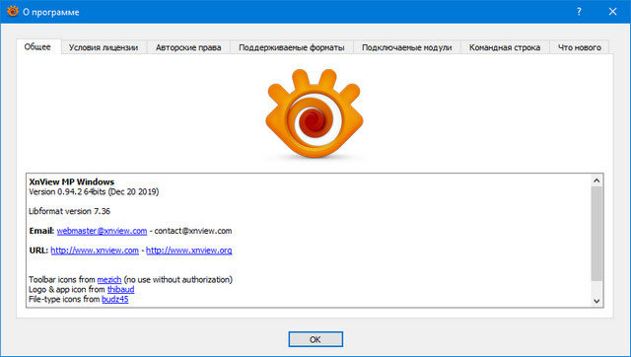
Task: Click the question mark help button
Action: (579, 12)
